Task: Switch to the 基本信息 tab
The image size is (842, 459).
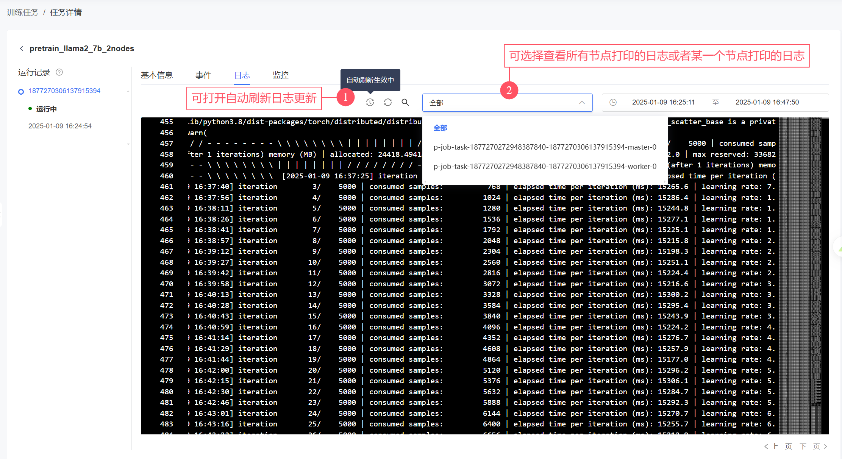Action: [157, 75]
